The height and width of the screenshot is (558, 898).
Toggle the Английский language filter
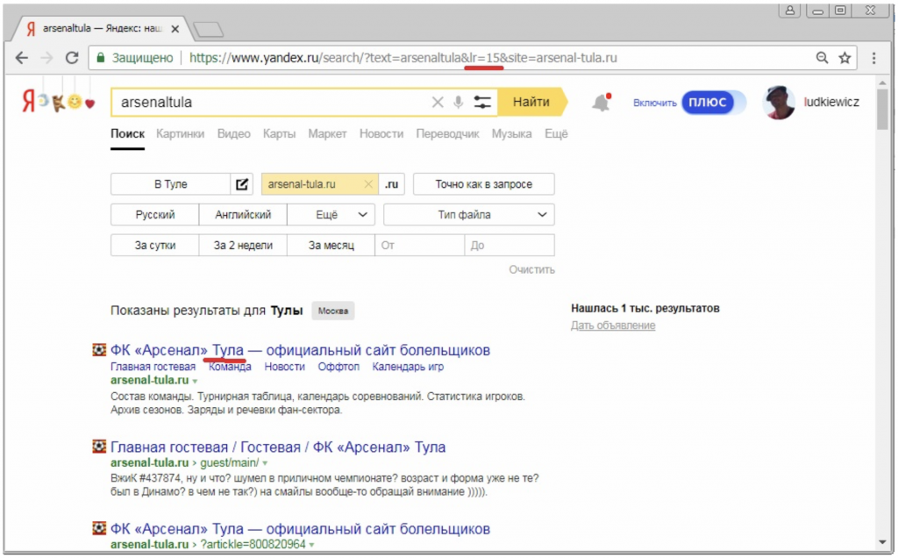point(243,215)
